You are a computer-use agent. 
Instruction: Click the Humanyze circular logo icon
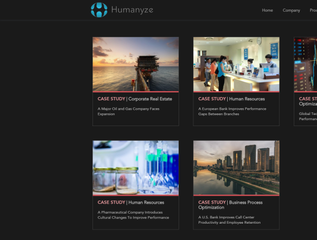coord(99,9)
